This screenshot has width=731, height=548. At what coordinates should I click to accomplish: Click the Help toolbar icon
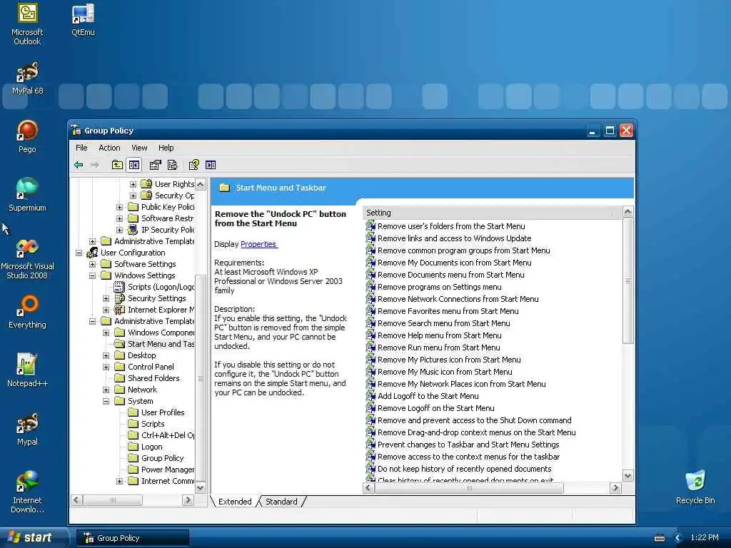[x=194, y=165]
